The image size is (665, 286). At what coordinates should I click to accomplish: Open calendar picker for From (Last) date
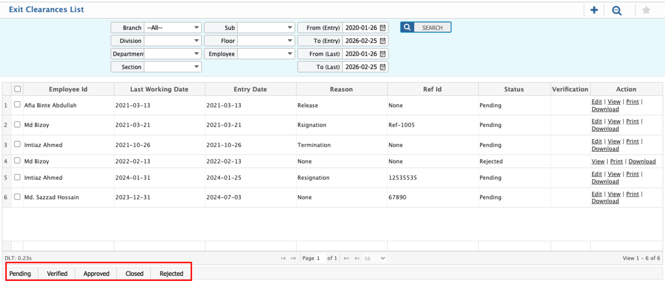383,54
